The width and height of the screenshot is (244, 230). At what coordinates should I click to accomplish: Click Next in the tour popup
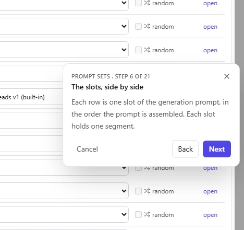coord(217,149)
